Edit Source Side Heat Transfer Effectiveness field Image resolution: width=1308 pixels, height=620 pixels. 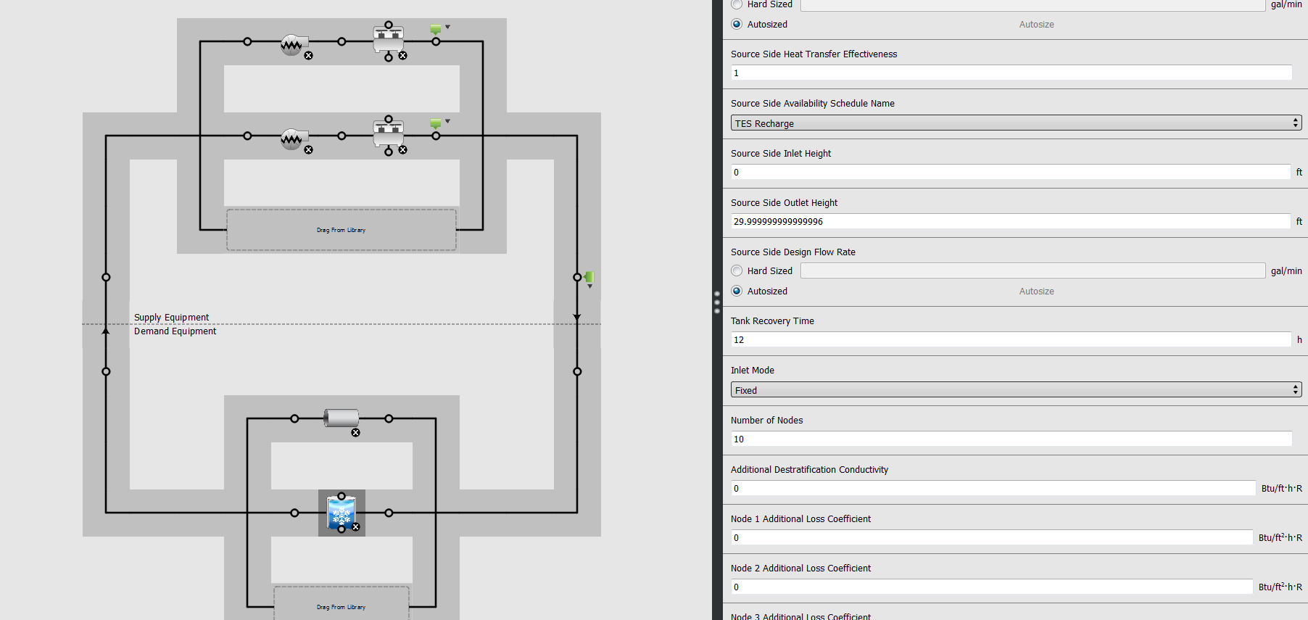[1011, 73]
